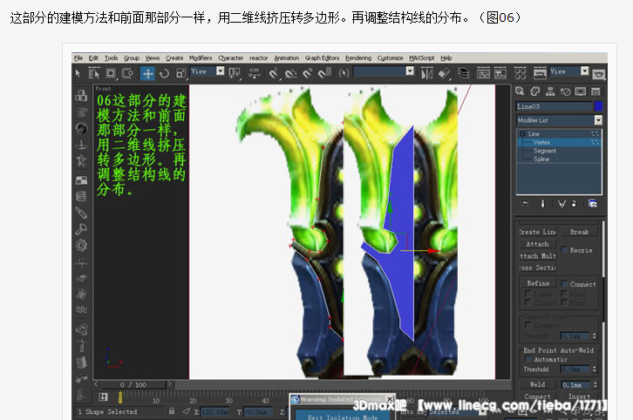Screen dimensions: 633x420
Task: Switch to the Create panel icon
Action: 520,91
